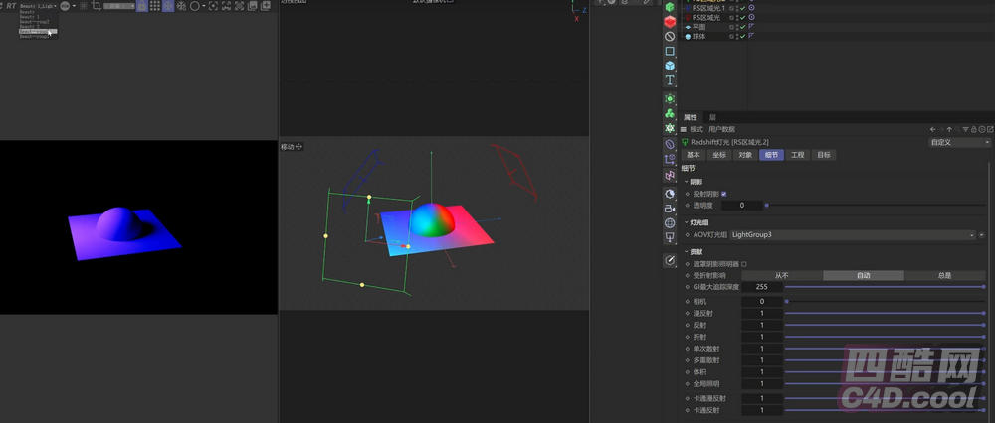The width and height of the screenshot is (995, 423).
Task: Select the Text spline tool icon
Action: pos(670,80)
